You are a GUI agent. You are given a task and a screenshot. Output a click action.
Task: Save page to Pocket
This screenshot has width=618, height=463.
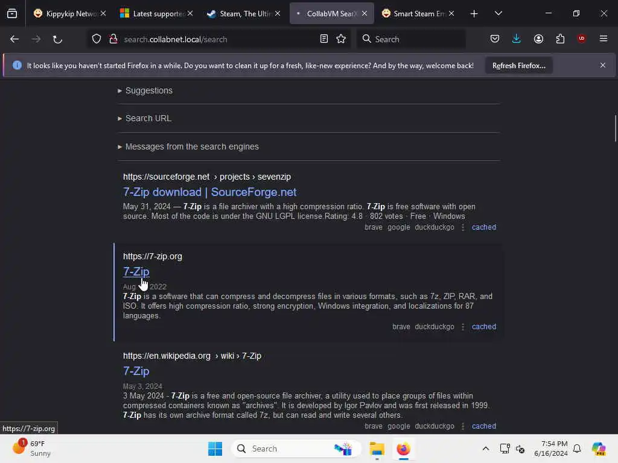(x=495, y=39)
